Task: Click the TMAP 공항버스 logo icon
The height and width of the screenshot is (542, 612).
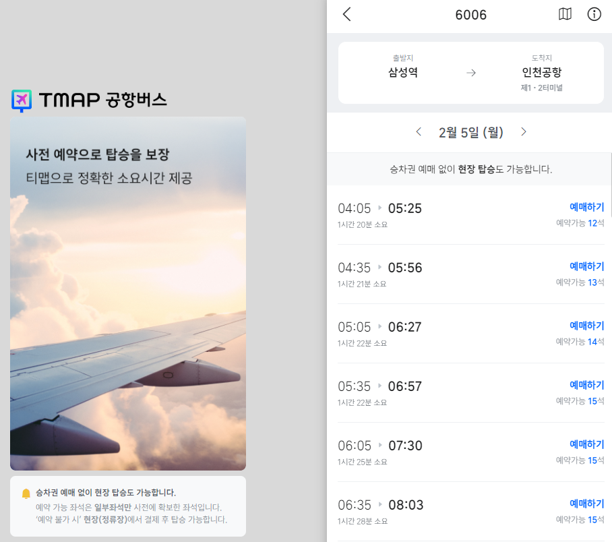Action: pyautogui.click(x=22, y=100)
